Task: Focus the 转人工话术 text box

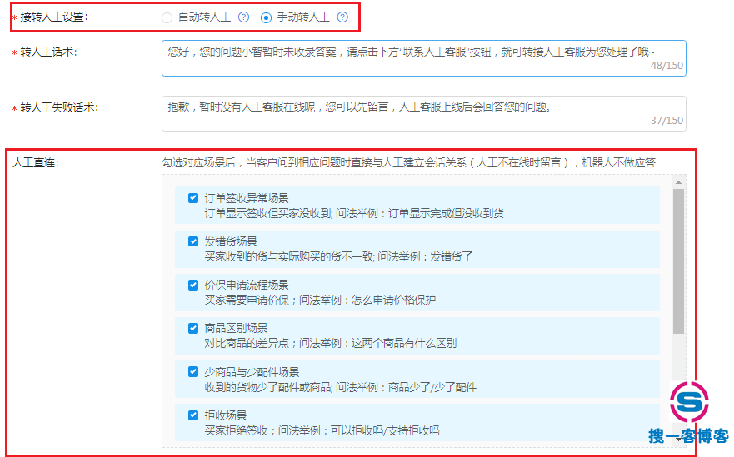Action: (x=423, y=58)
